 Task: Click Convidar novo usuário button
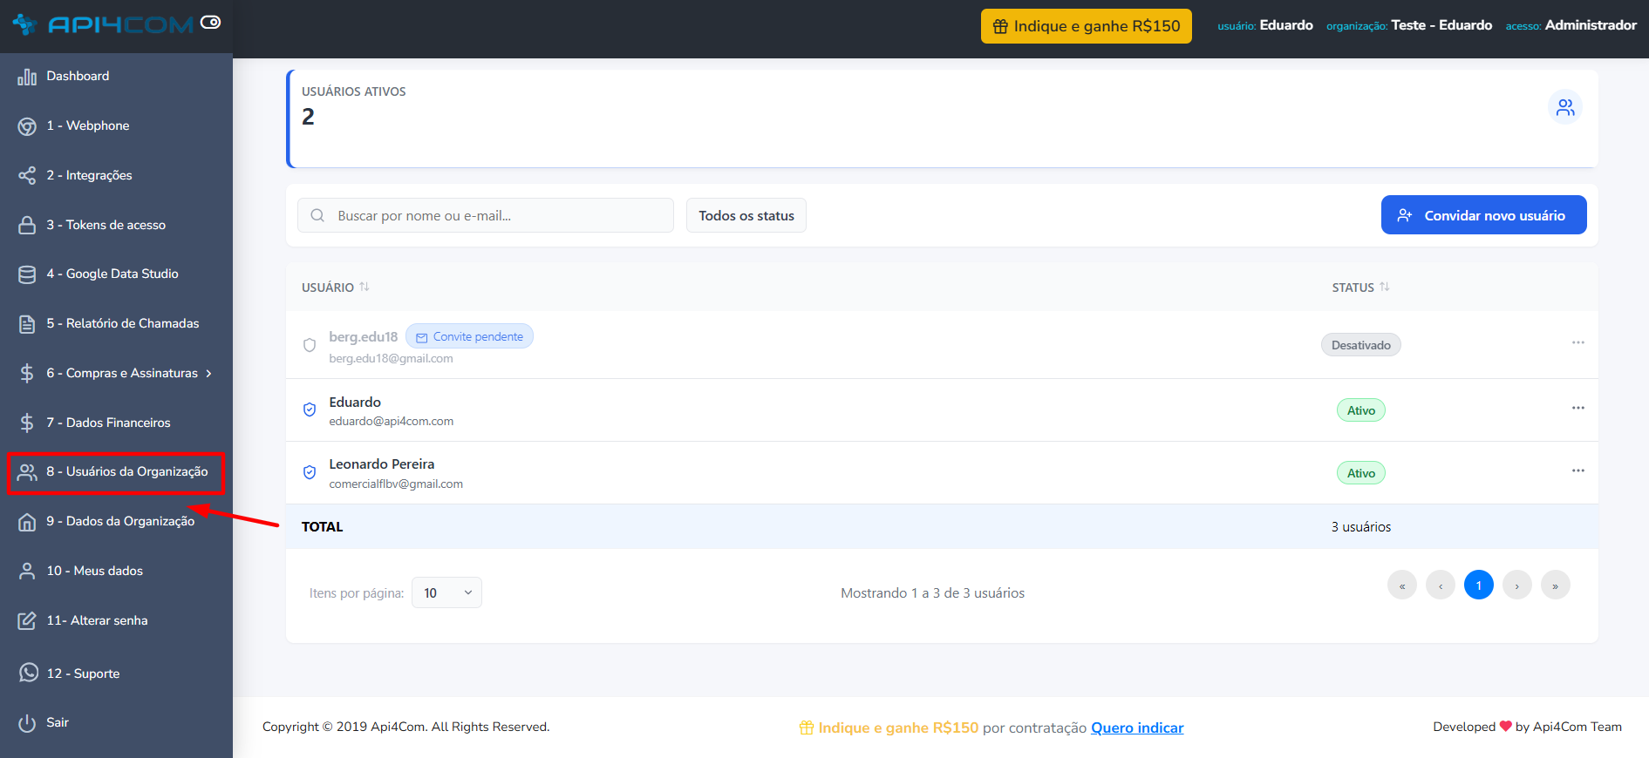1483,215
